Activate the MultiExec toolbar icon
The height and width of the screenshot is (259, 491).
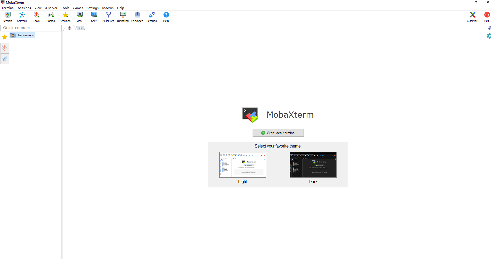click(x=108, y=17)
